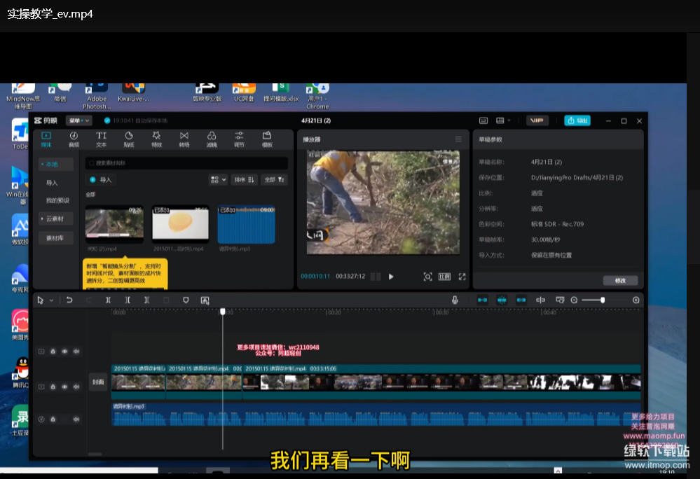The height and width of the screenshot is (479, 700).
Task: Open the grid view mode dropdown
Action: pos(219,180)
